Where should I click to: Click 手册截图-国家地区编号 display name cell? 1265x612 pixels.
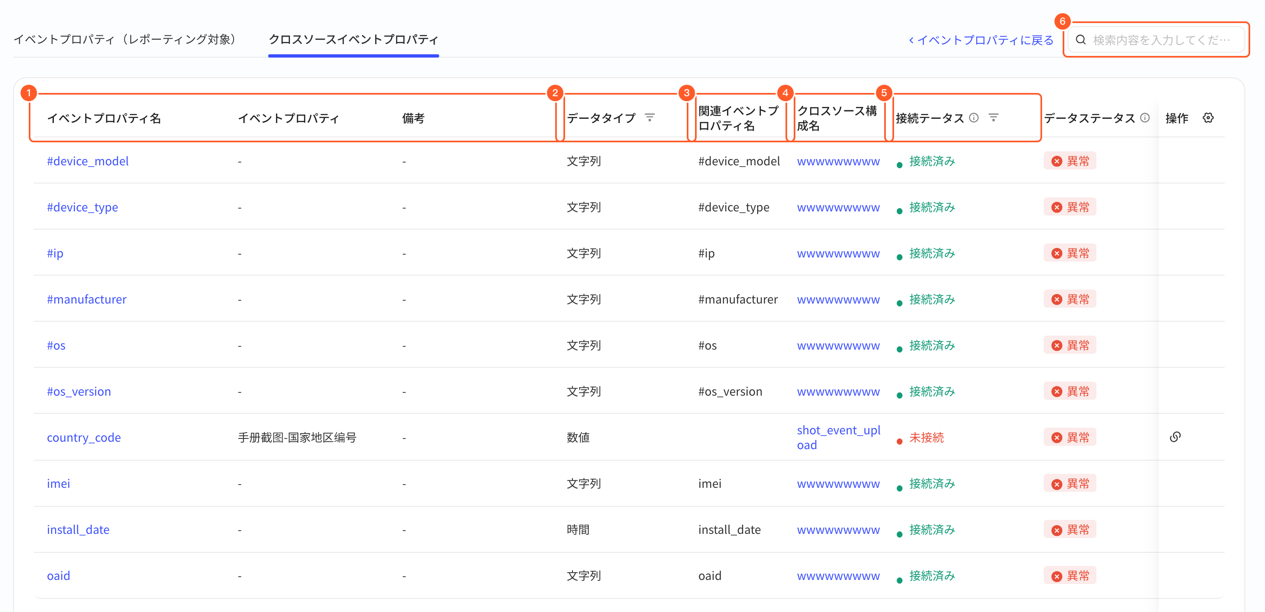(297, 438)
